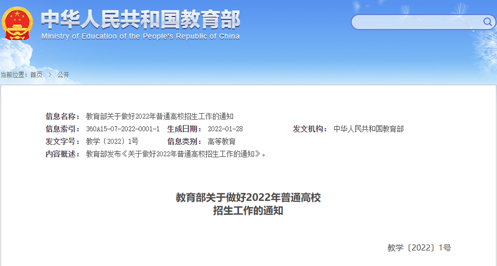Click the English Ministry of Education subtitle

(x=140, y=37)
